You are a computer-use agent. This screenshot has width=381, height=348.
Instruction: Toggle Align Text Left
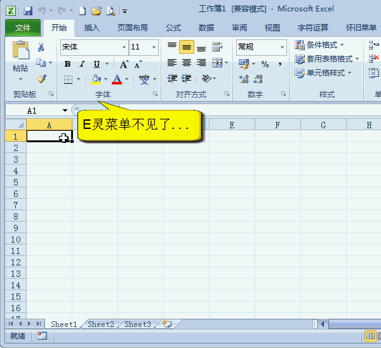pos(172,63)
